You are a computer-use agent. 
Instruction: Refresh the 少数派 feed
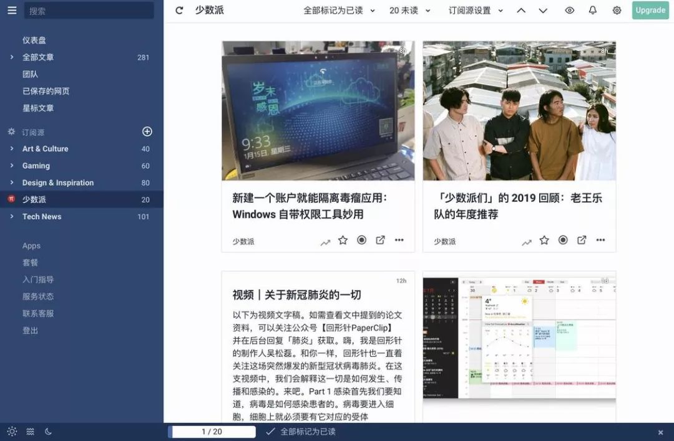coord(179,11)
